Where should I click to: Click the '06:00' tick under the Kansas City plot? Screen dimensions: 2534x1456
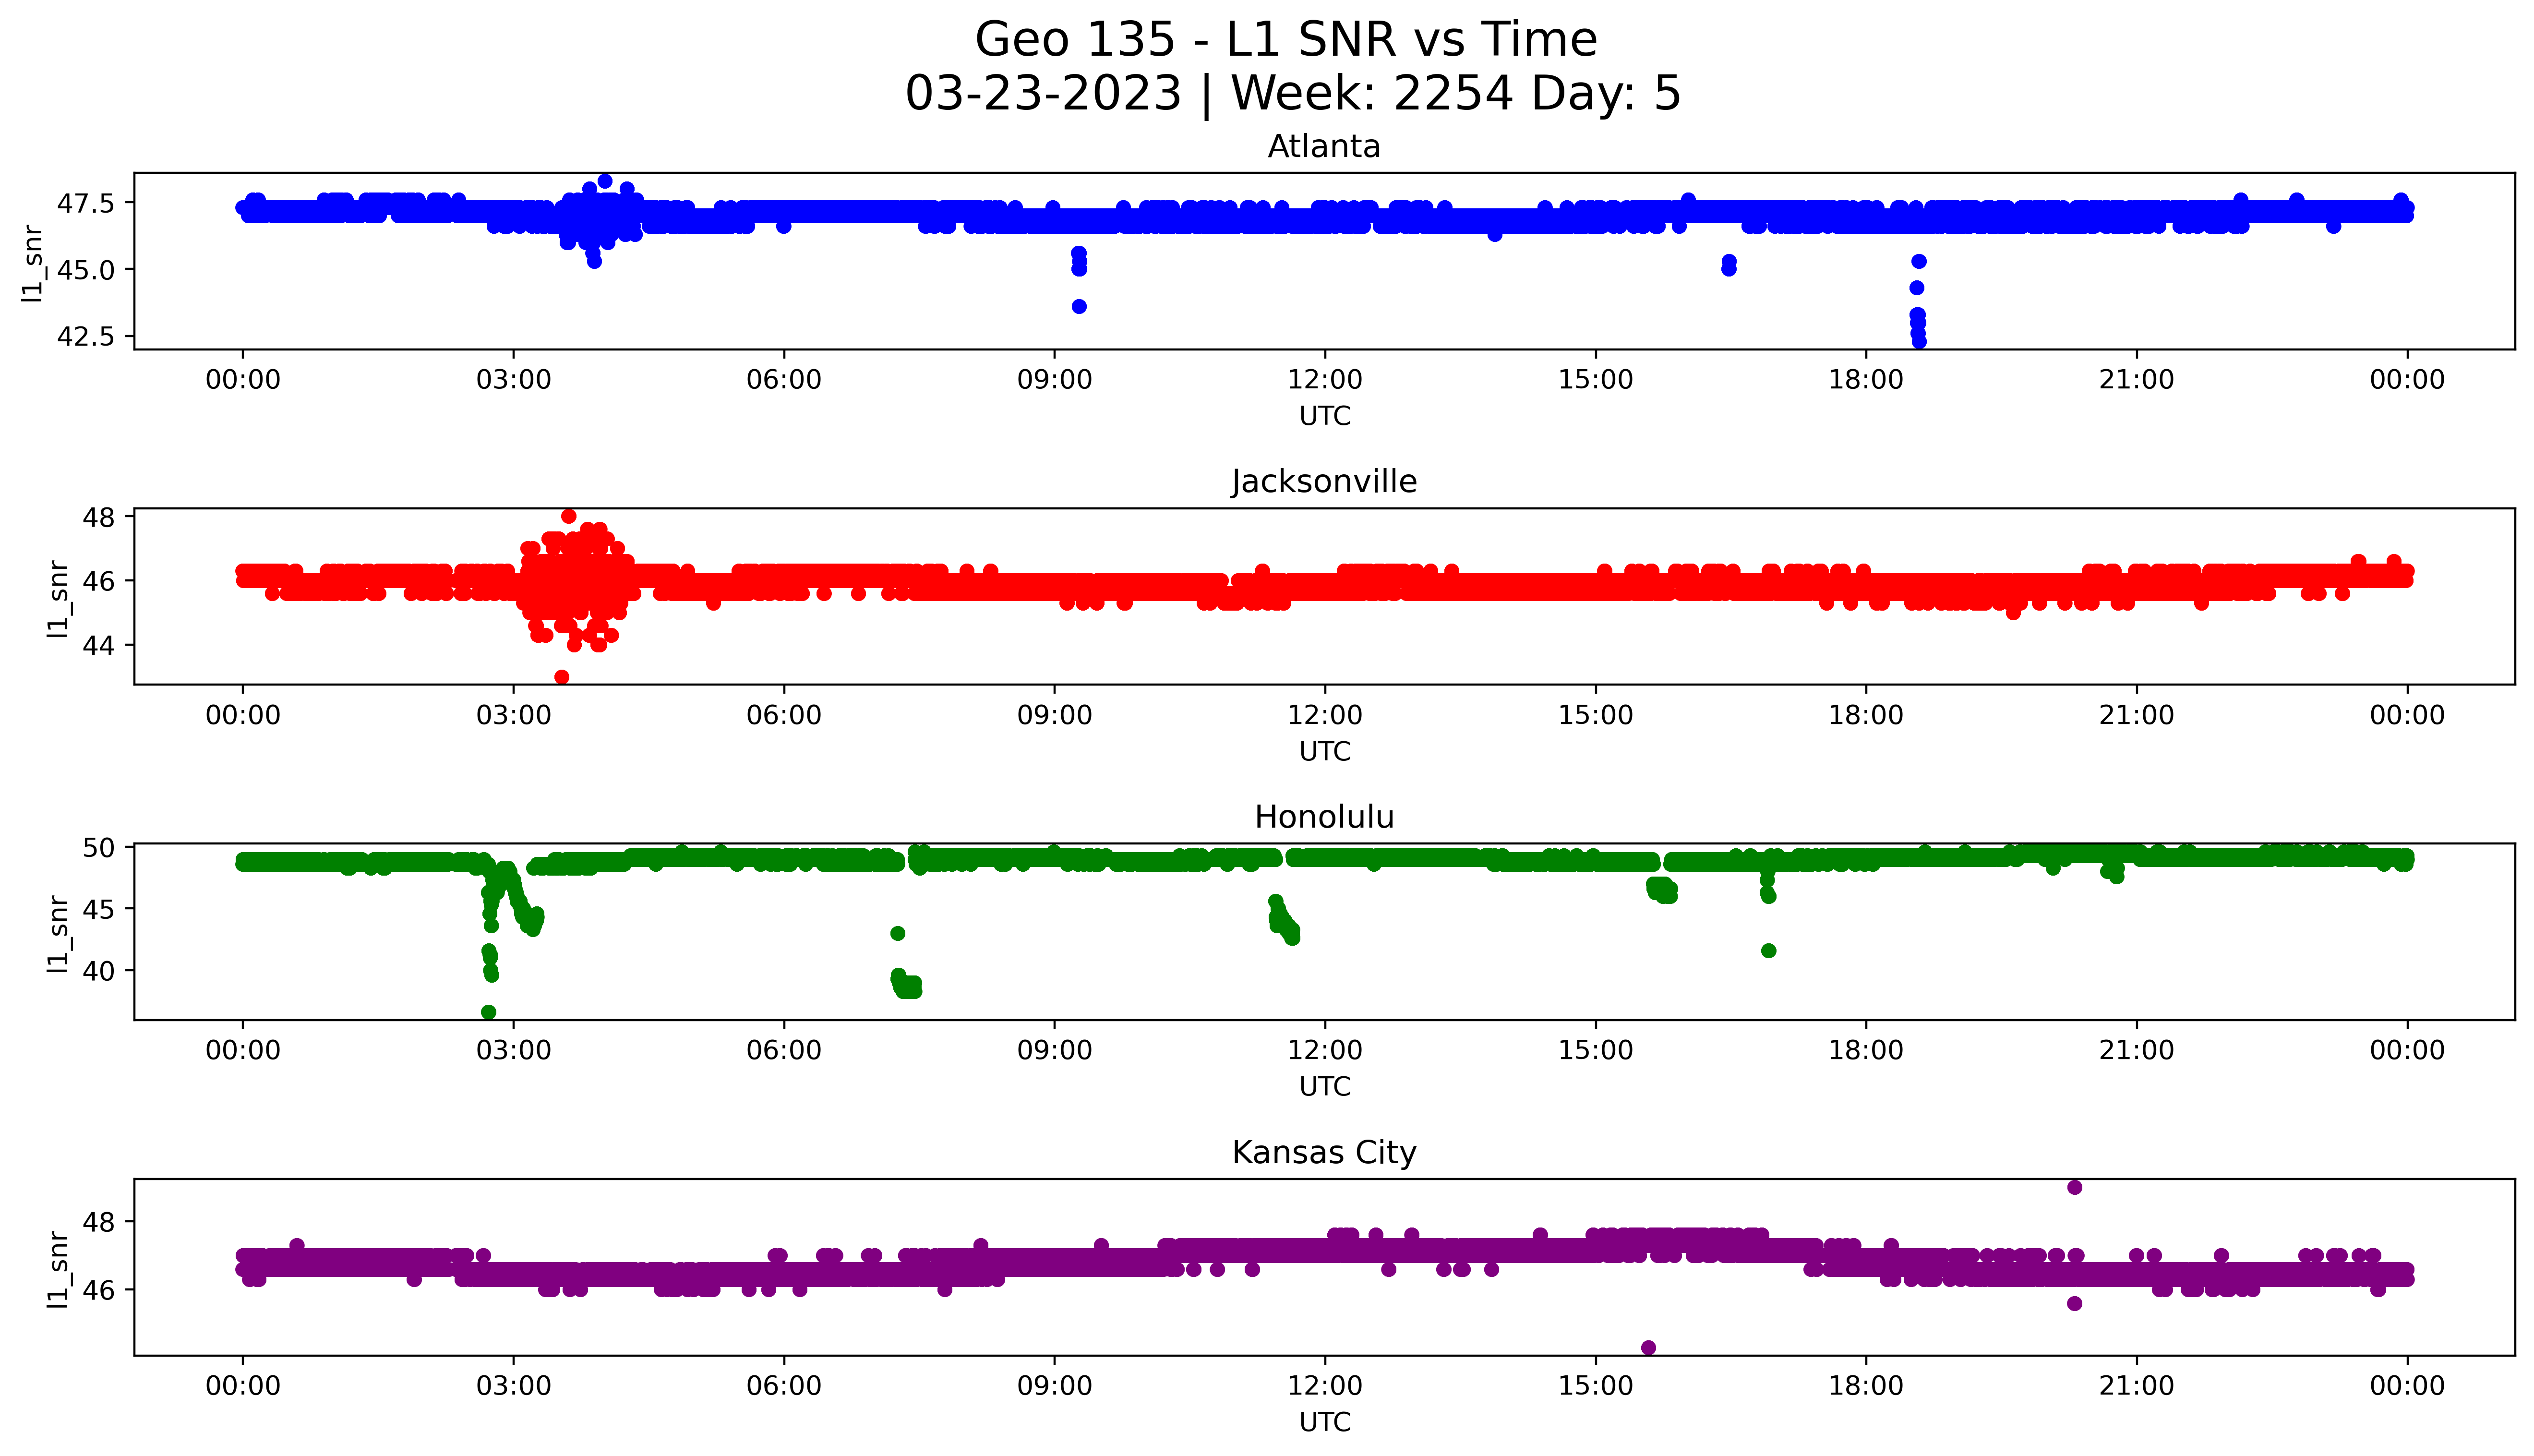pos(784,1386)
